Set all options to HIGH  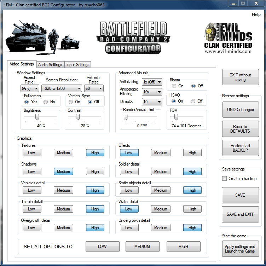(183, 247)
